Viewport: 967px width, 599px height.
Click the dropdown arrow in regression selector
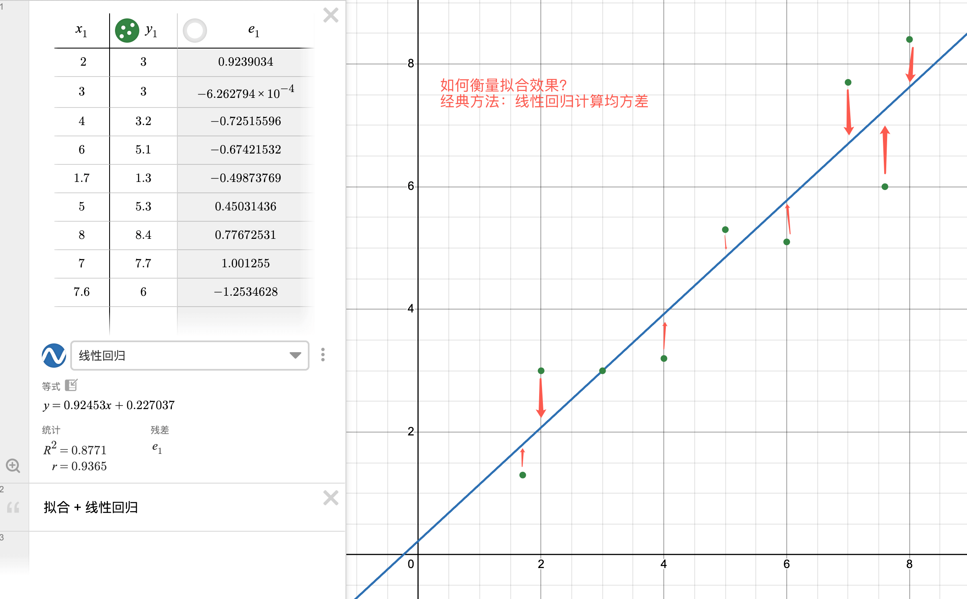click(x=295, y=356)
